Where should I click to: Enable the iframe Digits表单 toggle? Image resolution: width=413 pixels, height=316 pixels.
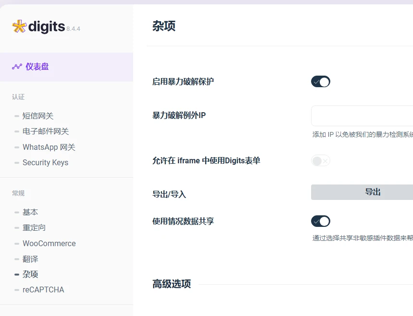coord(320,160)
